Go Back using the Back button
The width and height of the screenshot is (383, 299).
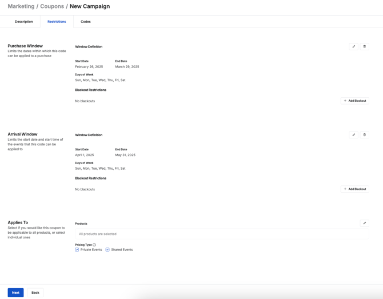click(35, 293)
